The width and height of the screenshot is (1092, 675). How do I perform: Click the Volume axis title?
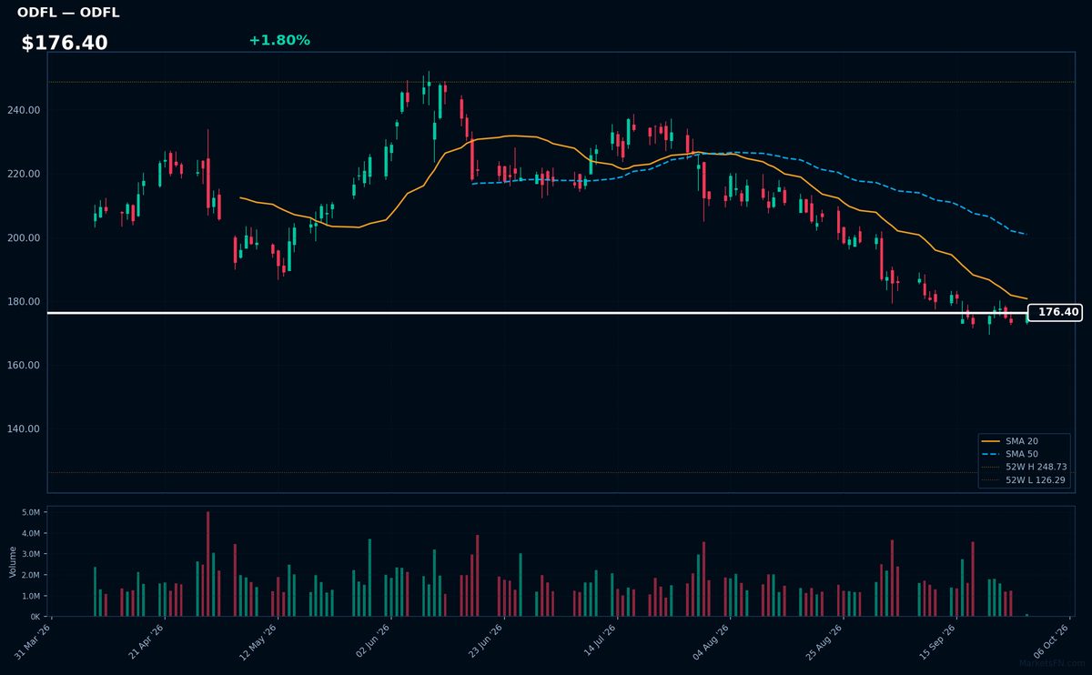coord(12,561)
